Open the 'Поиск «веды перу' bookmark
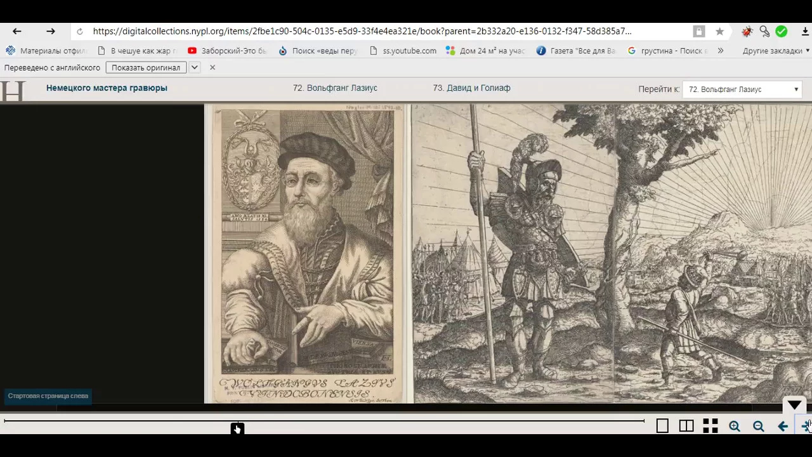 (318, 51)
